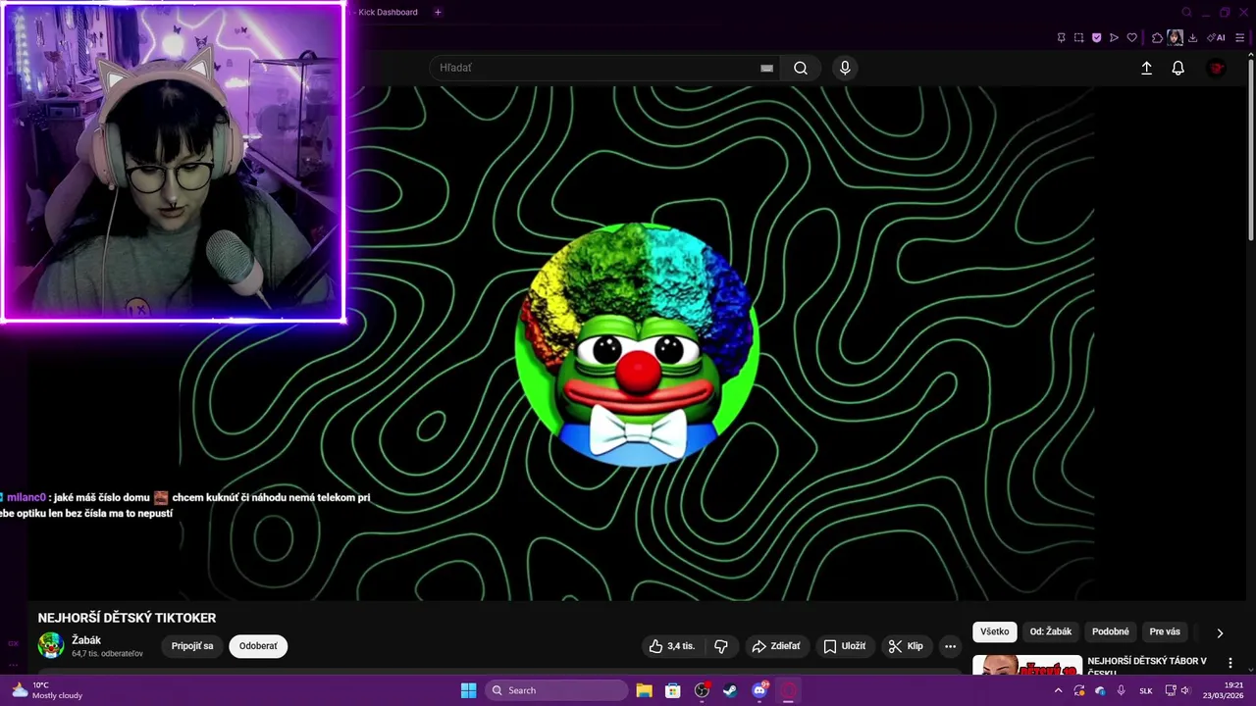The image size is (1256, 706).
Task: Open the weather widget showing 10°C
Action: coord(47,690)
